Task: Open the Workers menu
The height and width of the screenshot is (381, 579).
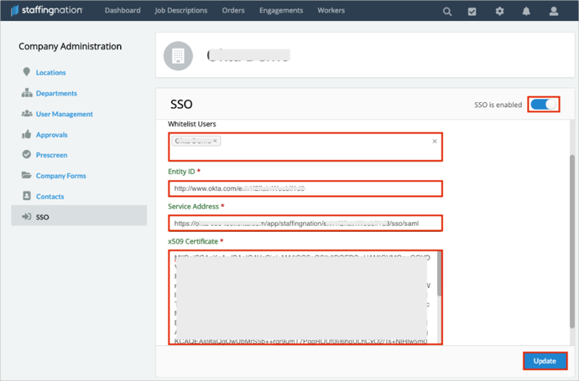Action: coord(331,10)
